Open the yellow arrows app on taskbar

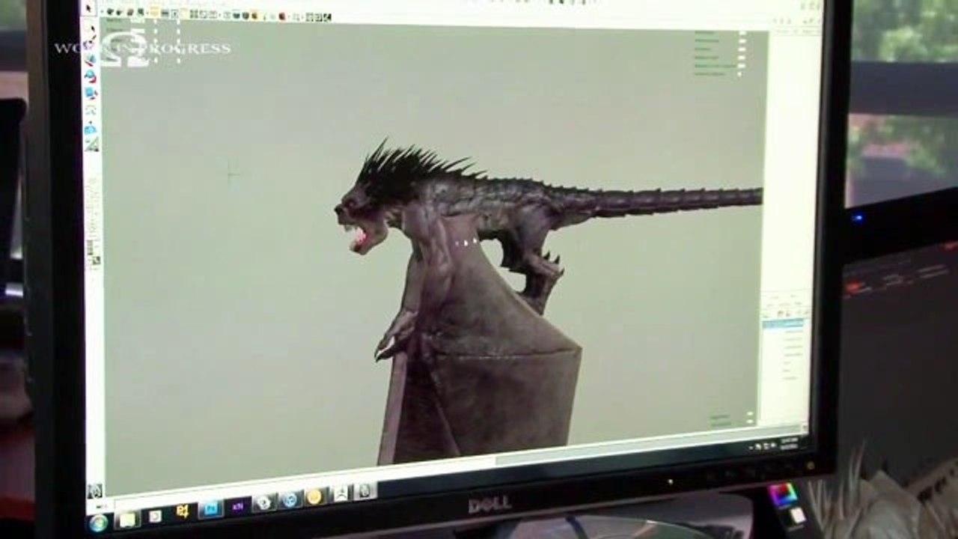point(183,511)
